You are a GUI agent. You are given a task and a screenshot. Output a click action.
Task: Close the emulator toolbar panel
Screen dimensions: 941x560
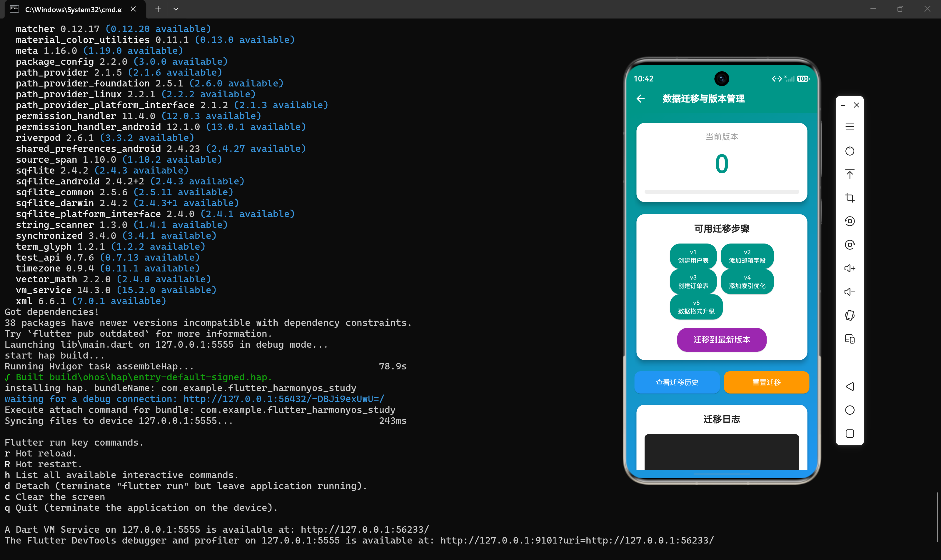click(857, 105)
